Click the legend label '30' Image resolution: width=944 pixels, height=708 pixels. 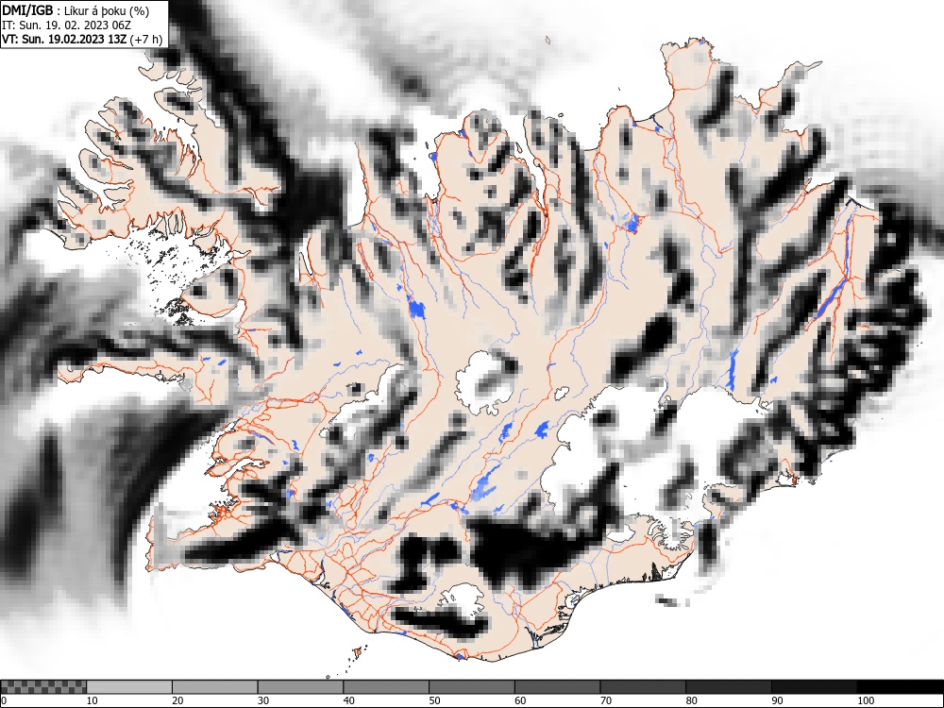coord(263,700)
